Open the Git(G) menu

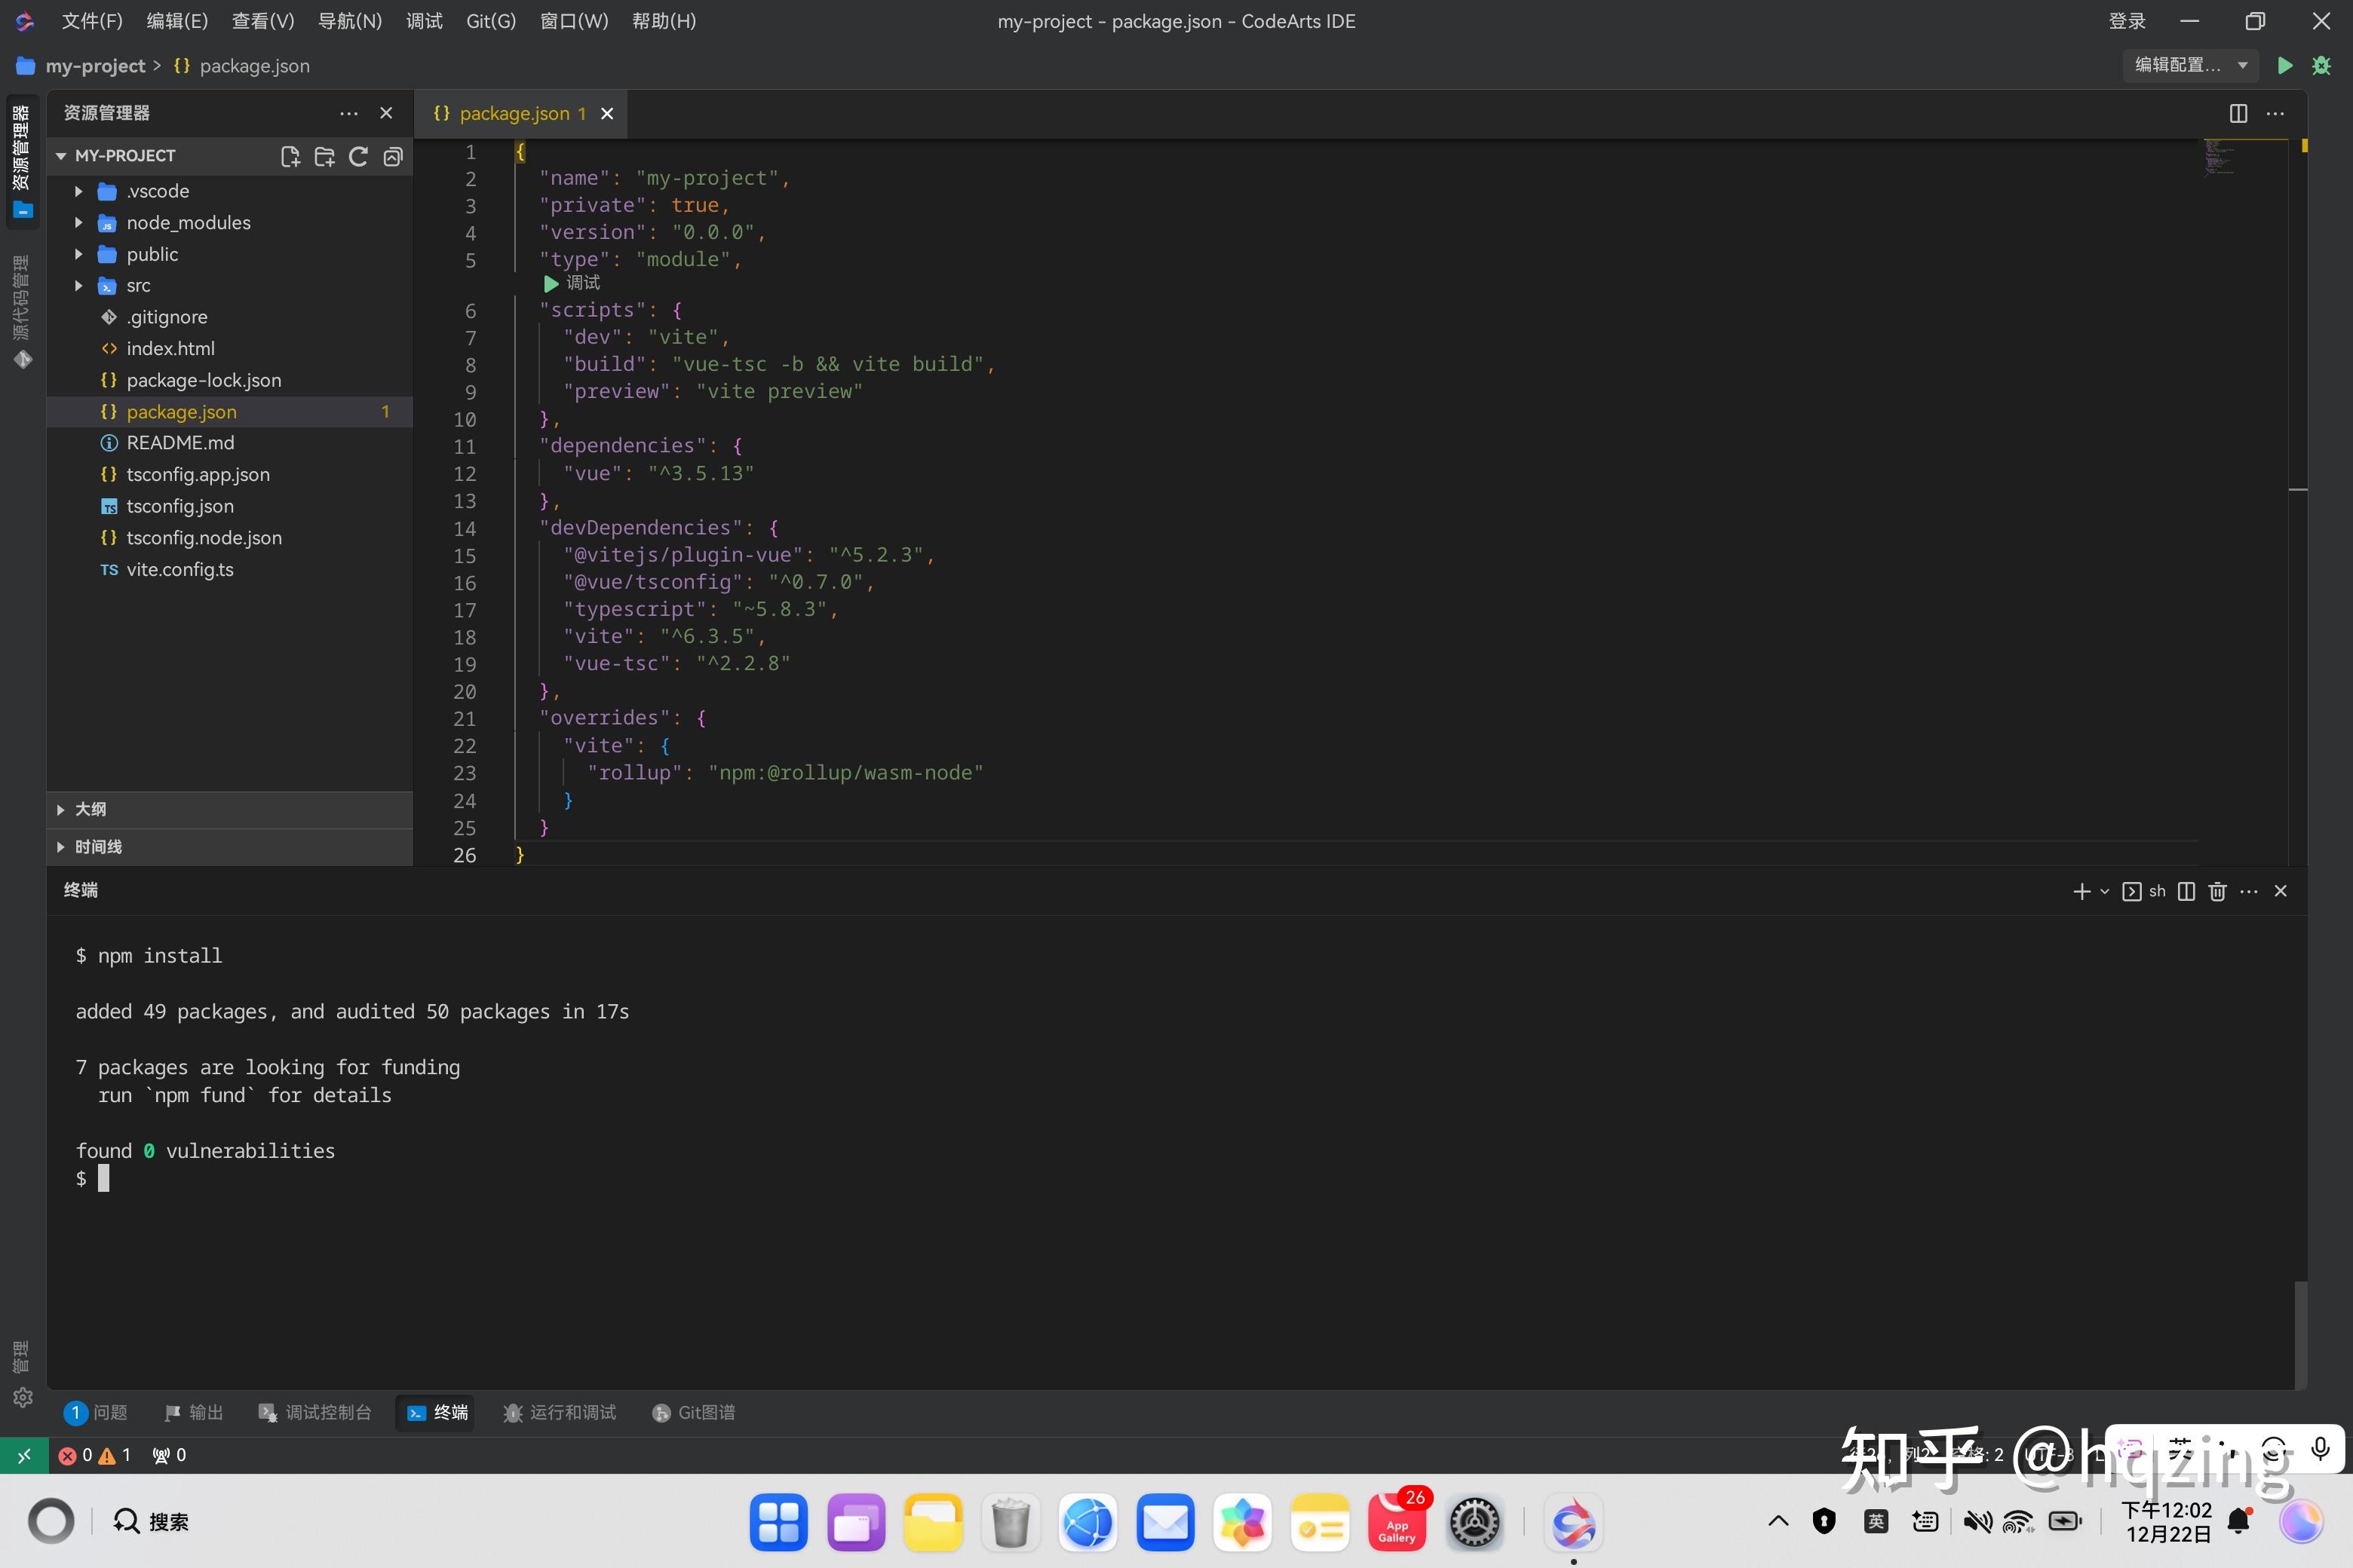(x=489, y=20)
